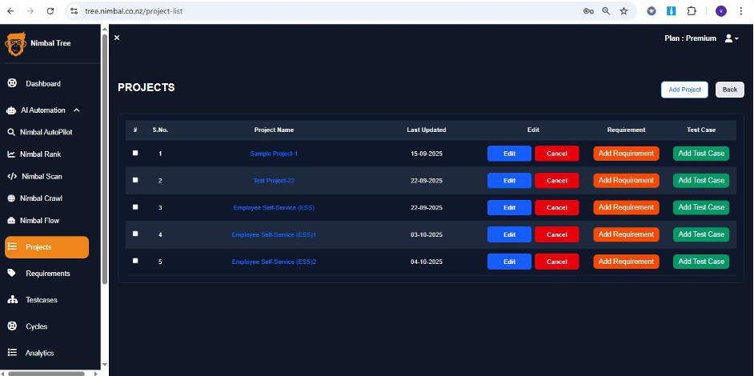
Task: Click the orange-blue circular extension icon
Action: [651, 11]
